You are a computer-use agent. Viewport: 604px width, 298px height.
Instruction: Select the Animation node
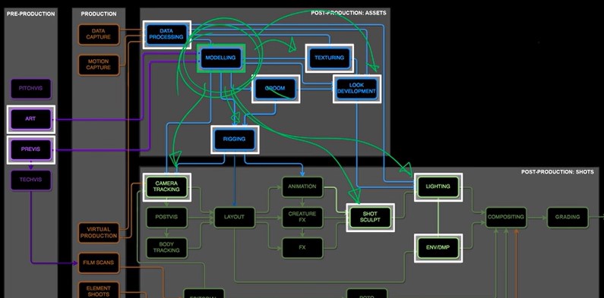(x=302, y=187)
